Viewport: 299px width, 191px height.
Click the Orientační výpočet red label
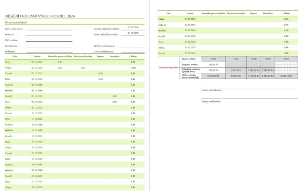(x=168, y=67)
